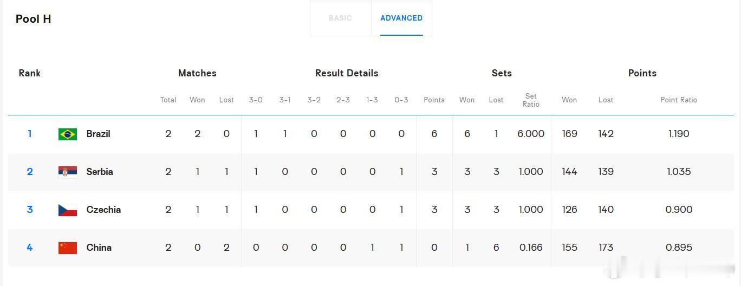This screenshot has height=286, width=741.
Task: Open the China team name
Action: tap(99, 248)
